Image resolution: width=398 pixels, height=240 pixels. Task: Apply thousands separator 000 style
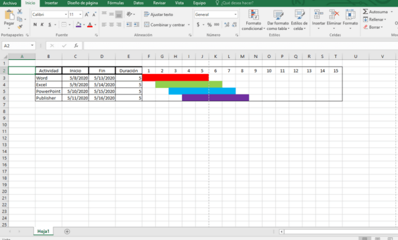(x=217, y=25)
